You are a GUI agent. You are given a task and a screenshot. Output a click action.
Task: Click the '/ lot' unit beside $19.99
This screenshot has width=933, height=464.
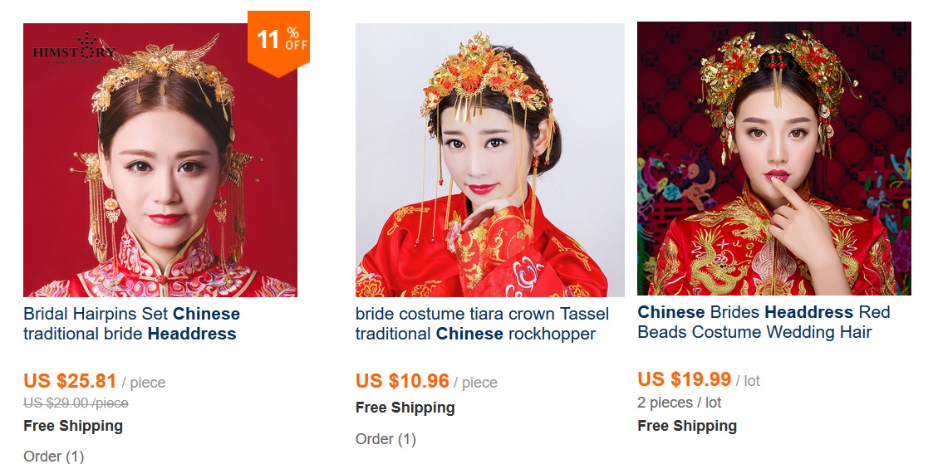coord(748,380)
